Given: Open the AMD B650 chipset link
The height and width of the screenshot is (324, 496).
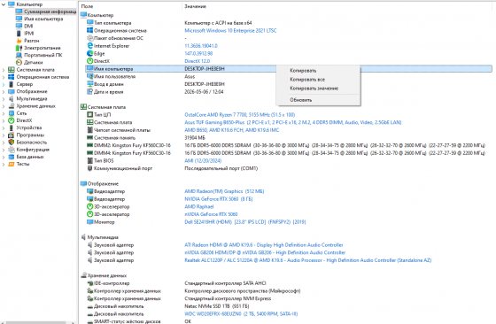Looking at the screenshot, I should click(x=231, y=130).
